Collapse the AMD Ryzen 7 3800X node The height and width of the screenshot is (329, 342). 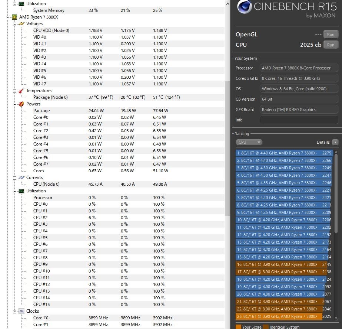click(7, 17)
